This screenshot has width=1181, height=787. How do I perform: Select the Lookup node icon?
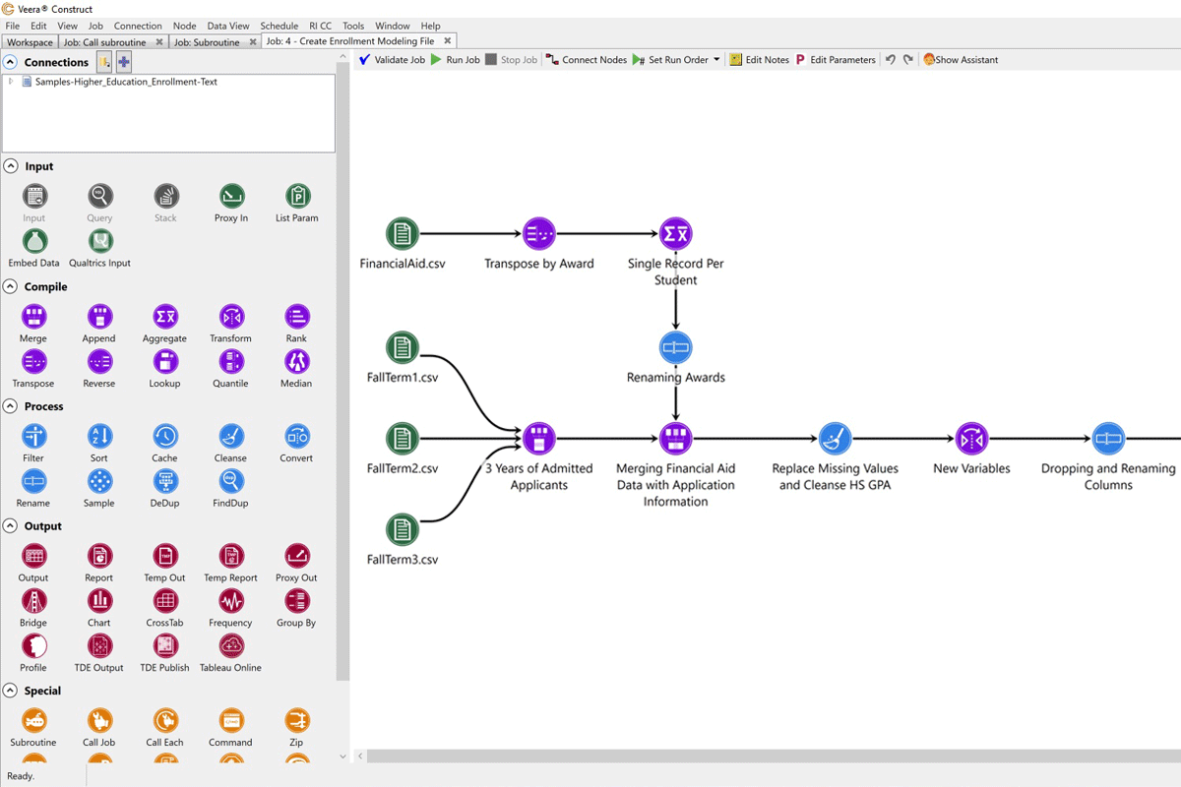(x=165, y=362)
